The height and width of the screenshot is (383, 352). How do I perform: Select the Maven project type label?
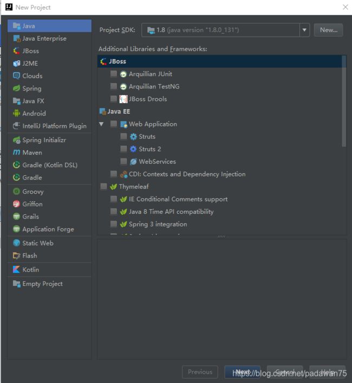[32, 152]
